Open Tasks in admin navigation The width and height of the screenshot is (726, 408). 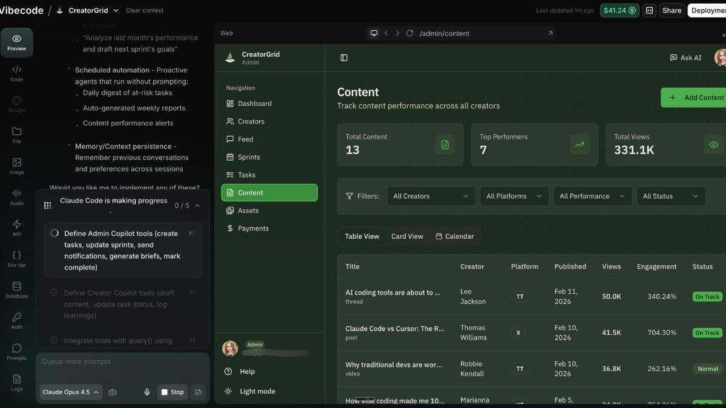coord(269,175)
